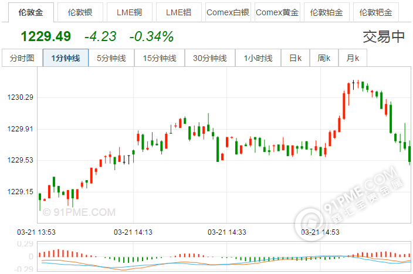Screen dimensions: 413x274
Task: Click the MACD 0 axis label
Action: pyautogui.click(x=31, y=256)
